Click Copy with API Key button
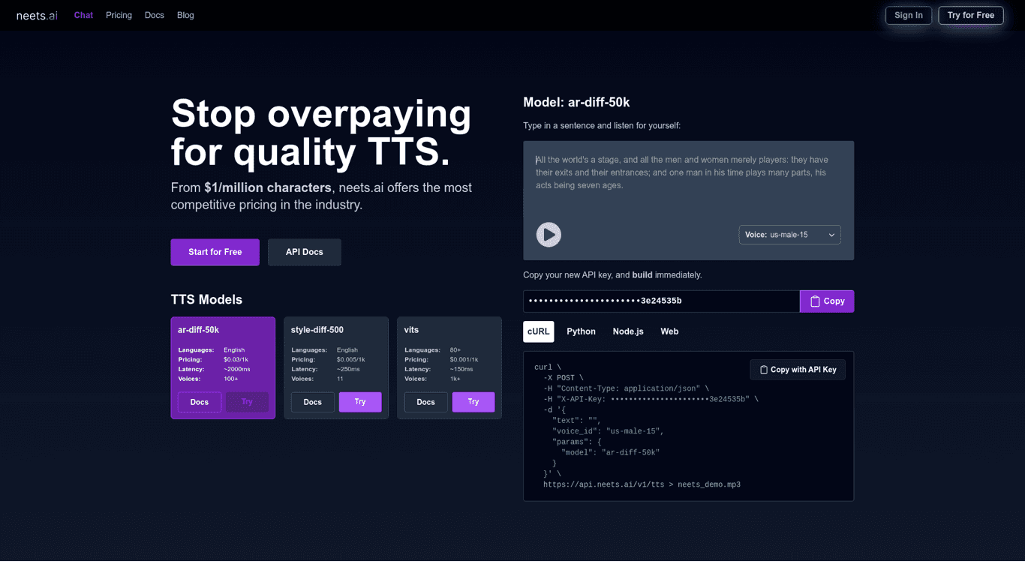The height and width of the screenshot is (576, 1025). click(798, 370)
